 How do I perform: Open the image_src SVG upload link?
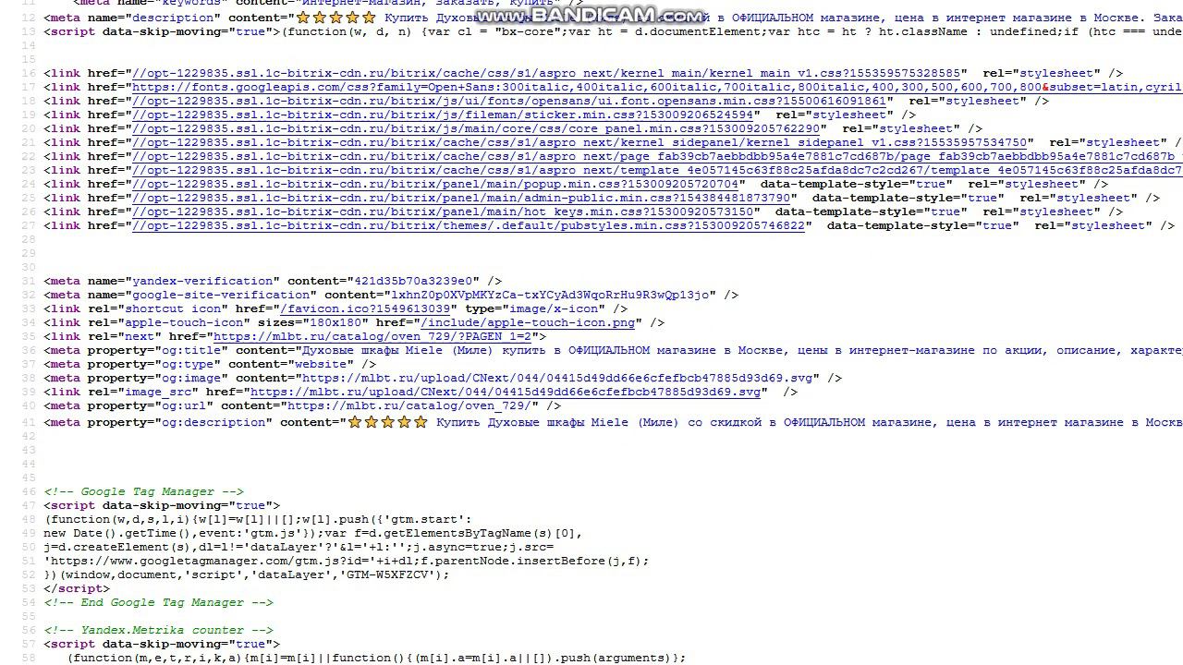506,392
